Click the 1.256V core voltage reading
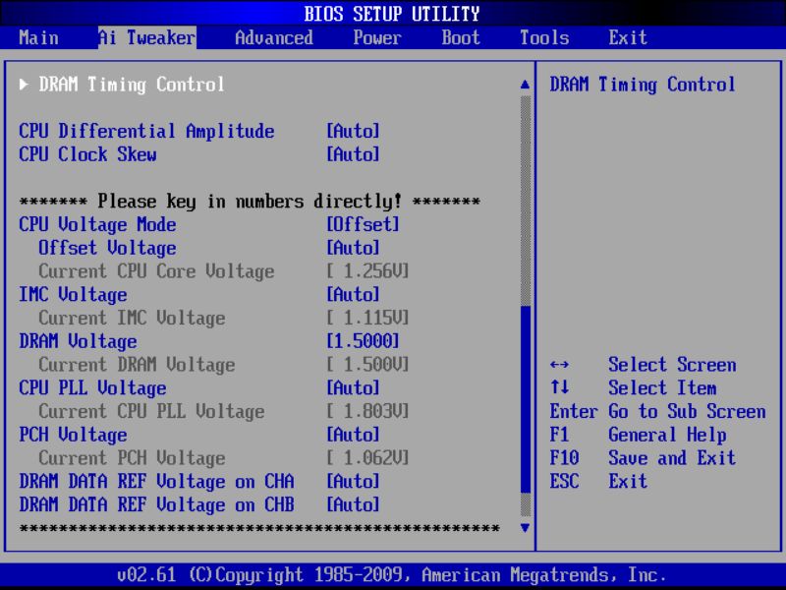 point(367,271)
